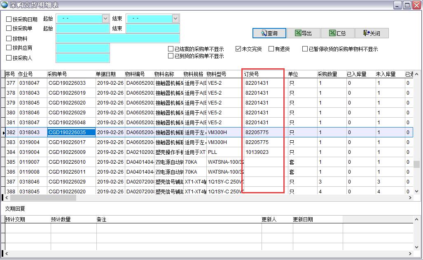
Task: Click the 查询 search button
Action: (x=269, y=33)
